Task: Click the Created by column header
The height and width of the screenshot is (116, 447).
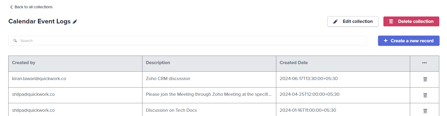Action: pyautogui.click(x=24, y=63)
